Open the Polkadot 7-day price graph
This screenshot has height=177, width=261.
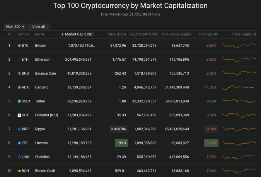[239, 115]
